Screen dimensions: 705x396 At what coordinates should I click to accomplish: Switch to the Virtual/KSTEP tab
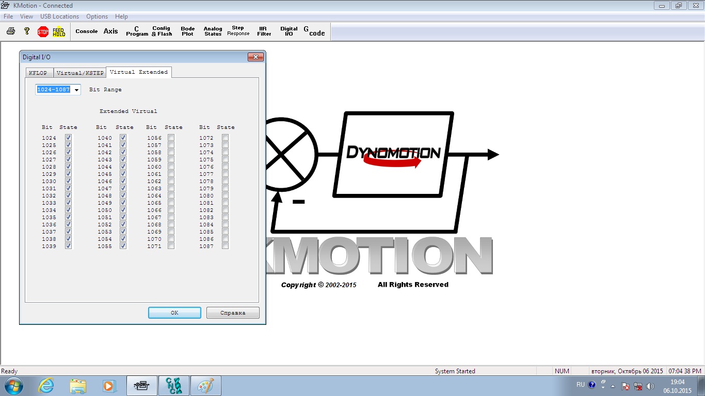pyautogui.click(x=80, y=73)
